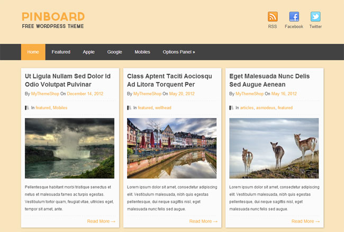
Task: Click MyThemeShop author on December 14 post
Action: pyautogui.click(x=45, y=93)
